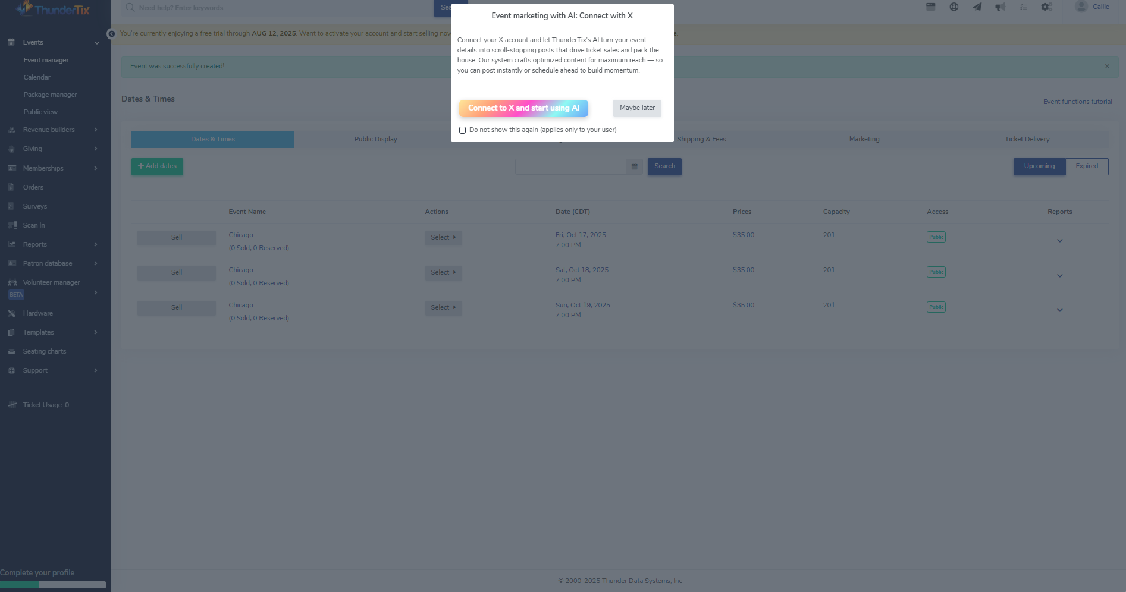Expand reports chevron for Oct 19 row
This screenshot has height=592, width=1126.
coord(1059,310)
